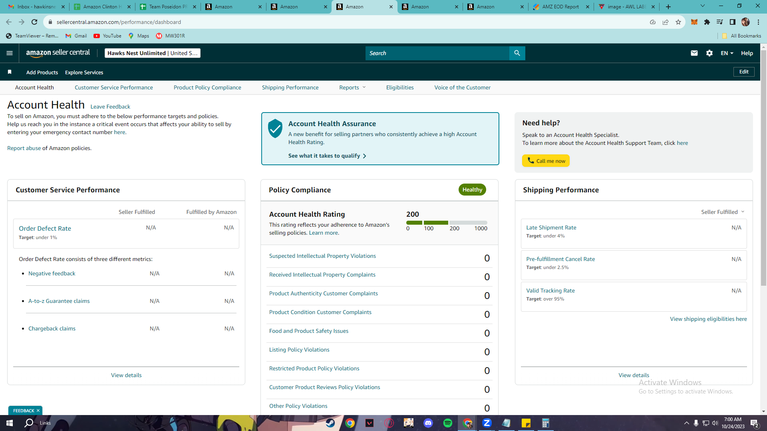Click the page vertical scrollbar

[763, 168]
